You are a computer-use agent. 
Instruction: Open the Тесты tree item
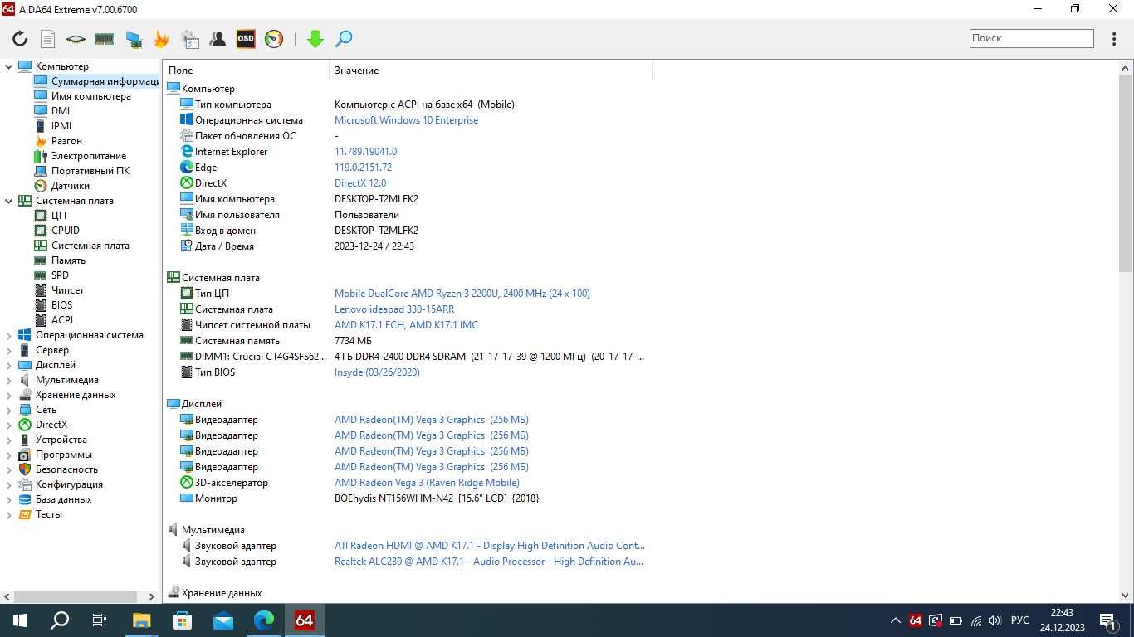[40, 514]
